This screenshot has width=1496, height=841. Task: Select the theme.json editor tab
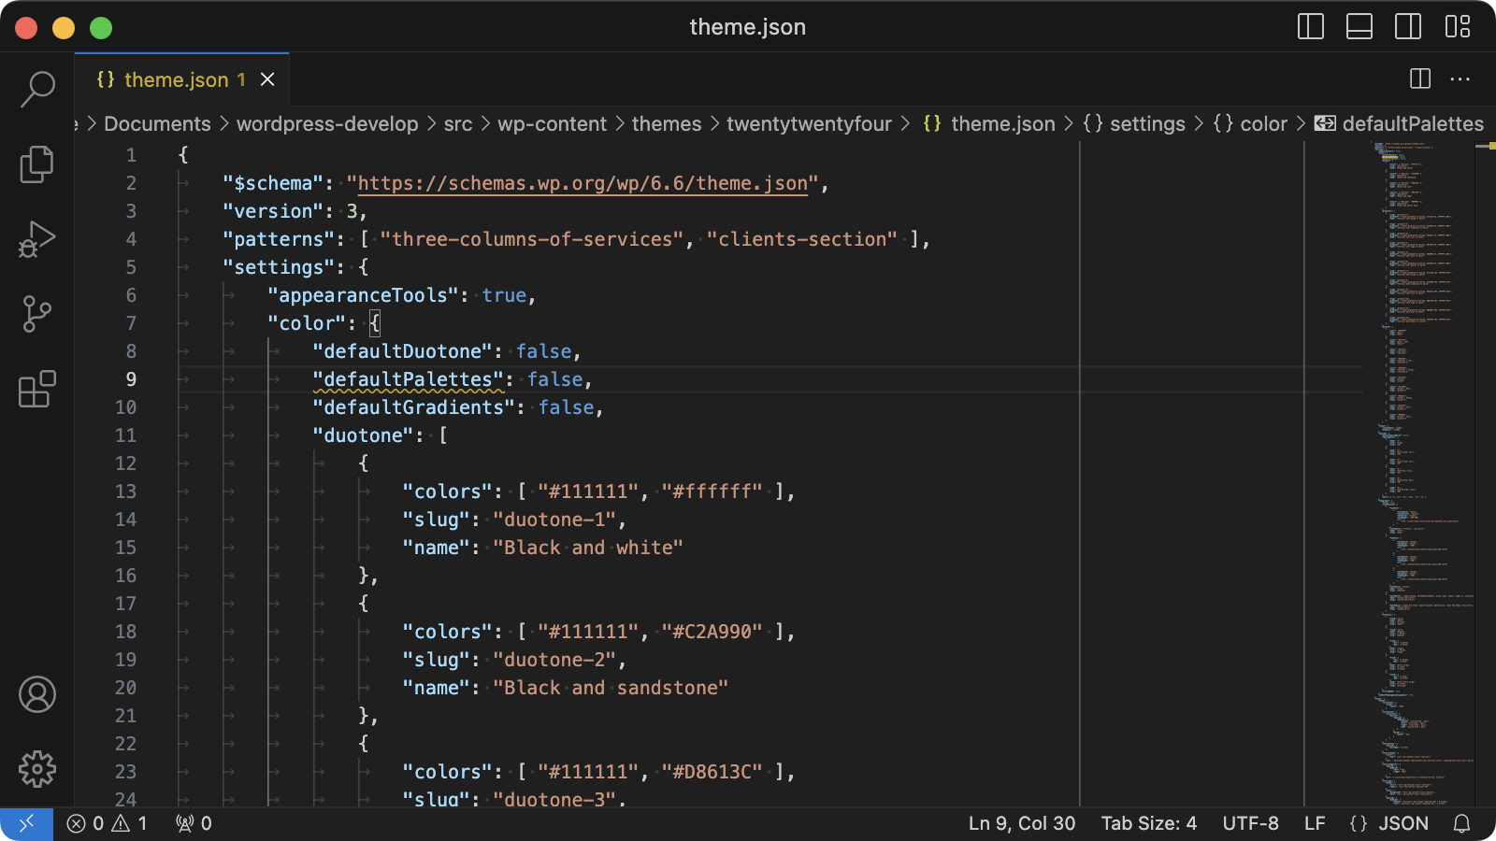tap(175, 79)
